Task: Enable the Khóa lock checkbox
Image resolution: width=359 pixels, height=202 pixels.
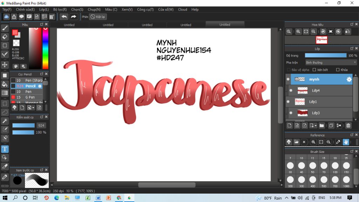Action: coord(338,70)
